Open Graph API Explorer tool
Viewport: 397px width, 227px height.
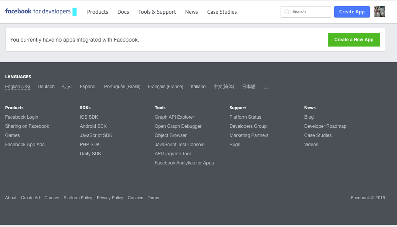pyautogui.click(x=175, y=117)
